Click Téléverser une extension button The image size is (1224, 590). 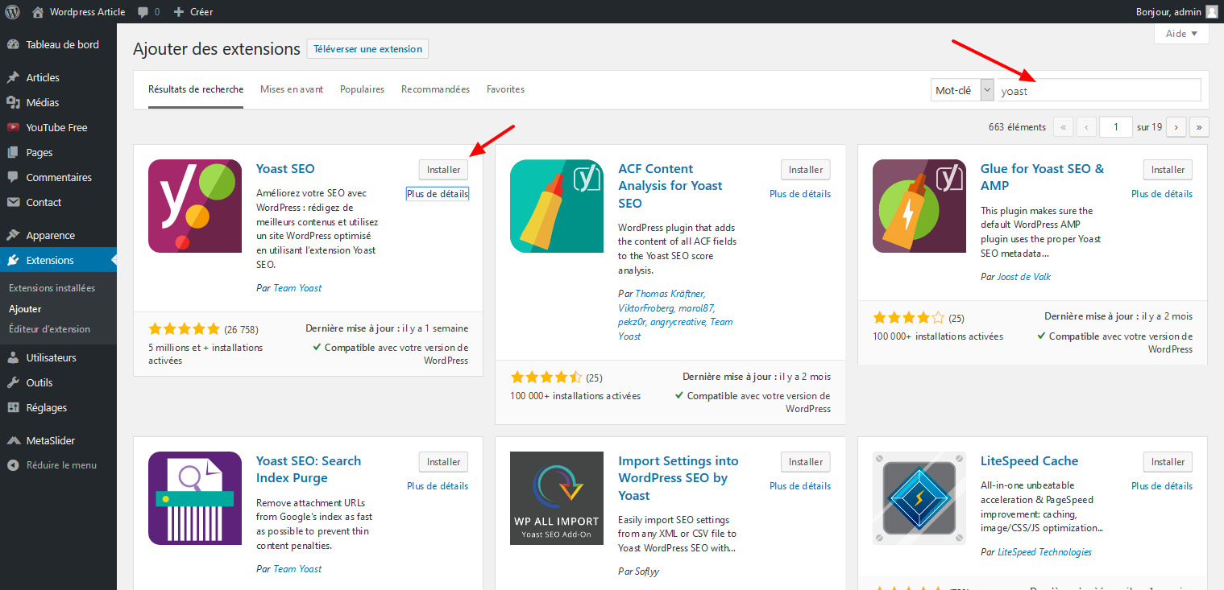[367, 49]
